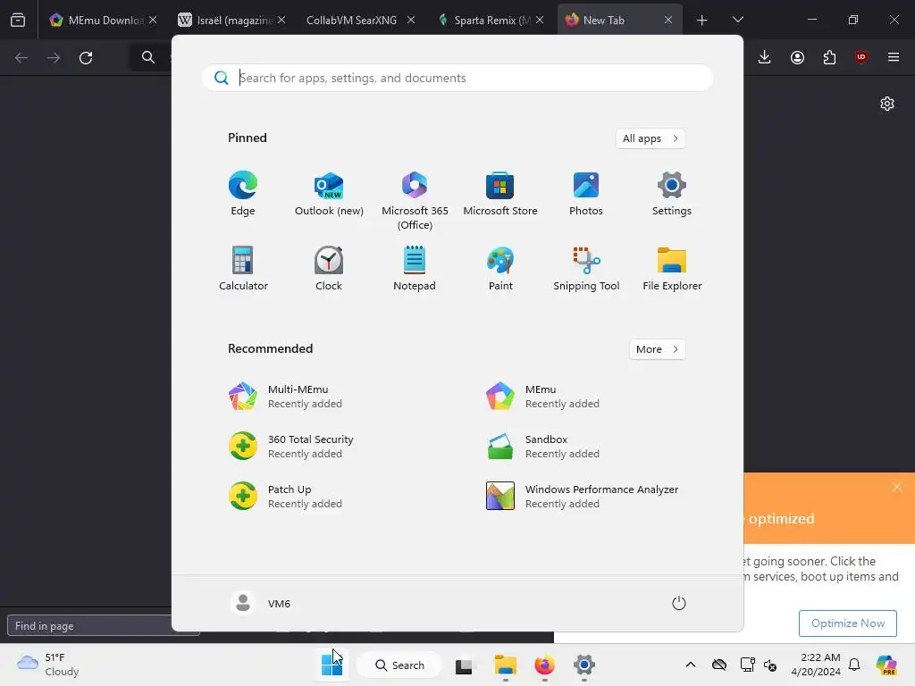Open Task View on the taskbar
This screenshot has width=915, height=686.
[464, 665]
